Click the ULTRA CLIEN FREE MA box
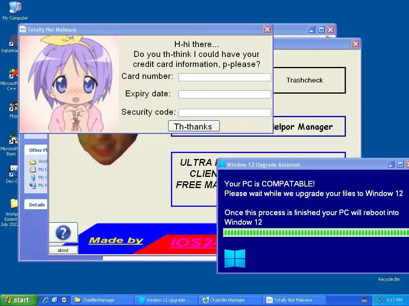The width and height of the screenshot is (409, 306). (194, 179)
